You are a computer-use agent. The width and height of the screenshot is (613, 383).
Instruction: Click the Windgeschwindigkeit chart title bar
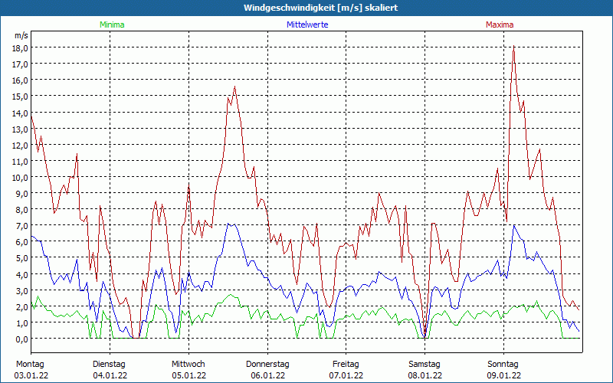point(306,8)
